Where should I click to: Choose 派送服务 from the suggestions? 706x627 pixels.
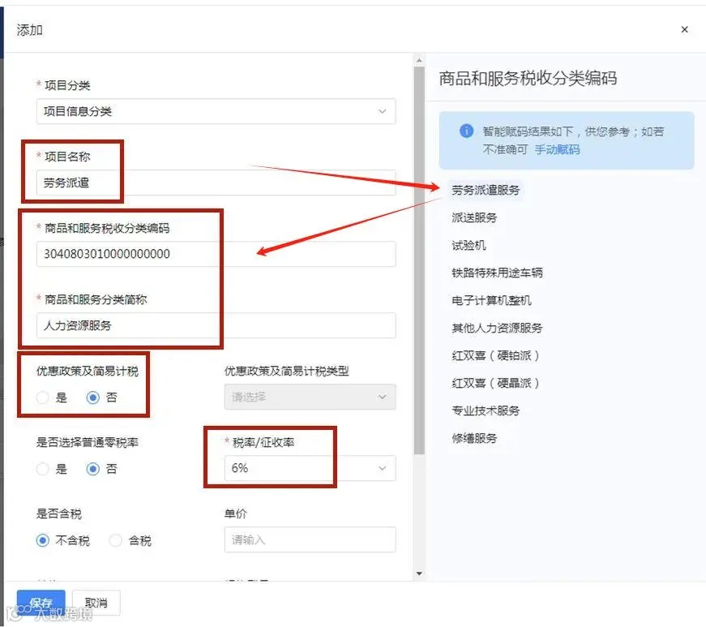pos(474,217)
